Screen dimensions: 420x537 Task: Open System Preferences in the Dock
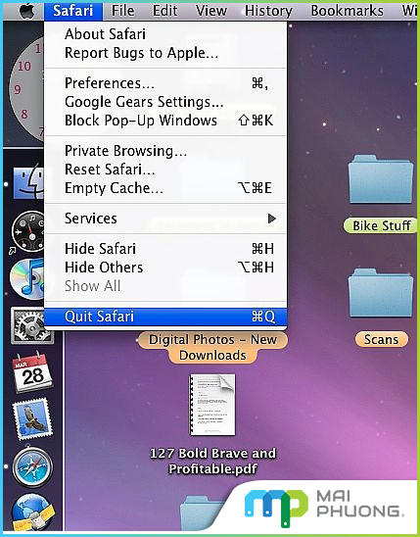[31, 325]
